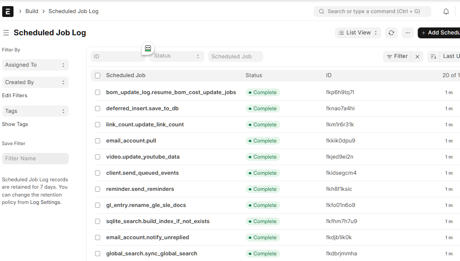Check the reminder.send_reminders row checkbox
Screen dimensions: 460x261
click(x=98, y=189)
